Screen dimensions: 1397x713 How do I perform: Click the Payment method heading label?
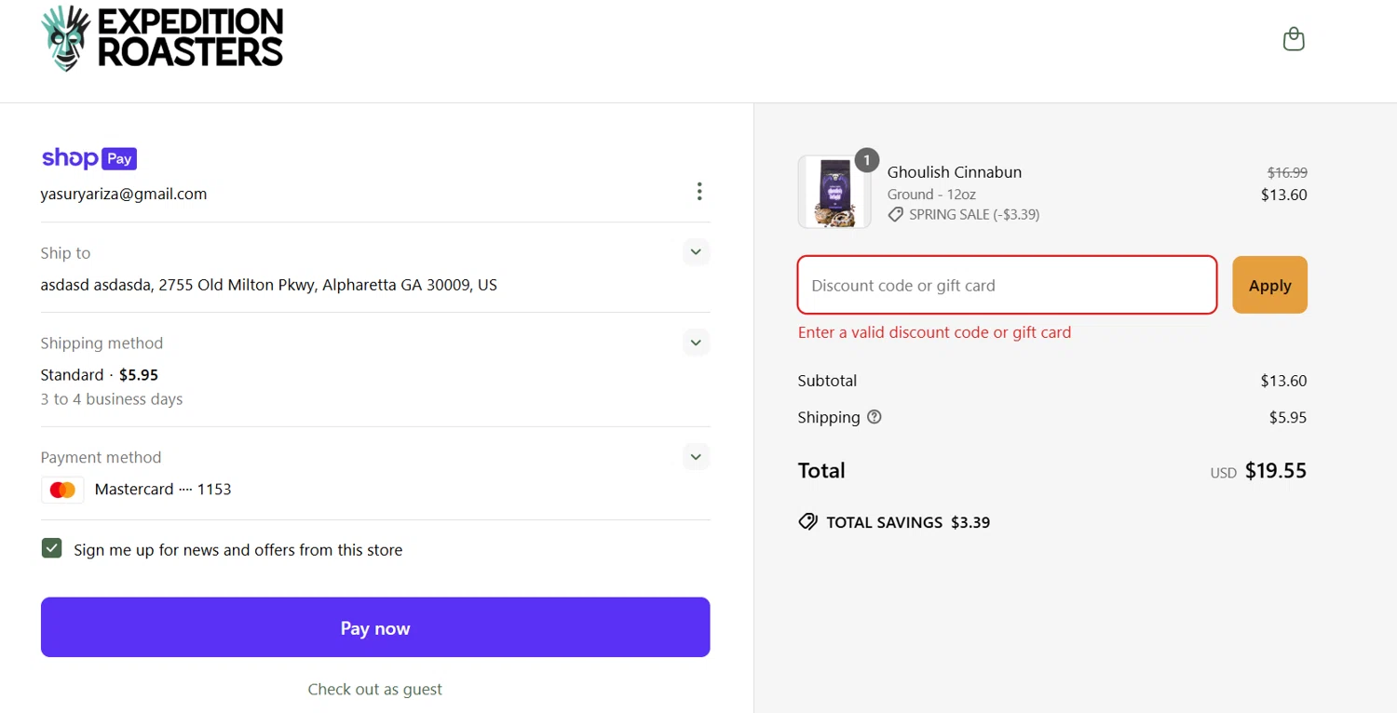(101, 458)
